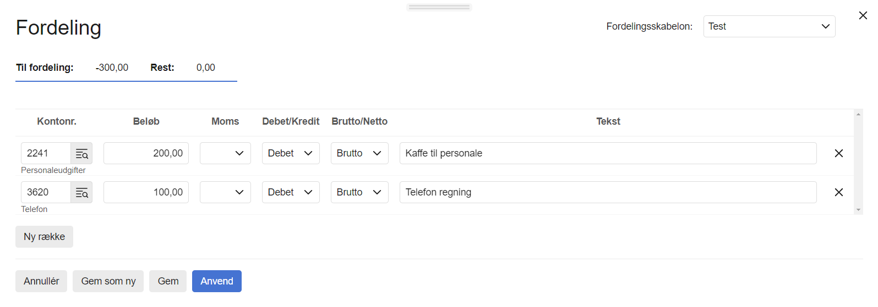Click the Telefon regning text field
The width and height of the screenshot is (878, 307).
tap(608, 192)
